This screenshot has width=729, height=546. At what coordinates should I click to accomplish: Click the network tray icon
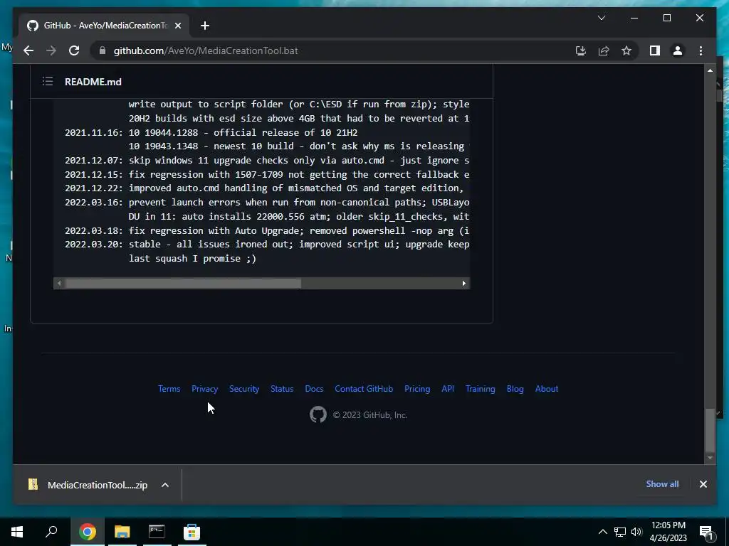click(x=620, y=532)
